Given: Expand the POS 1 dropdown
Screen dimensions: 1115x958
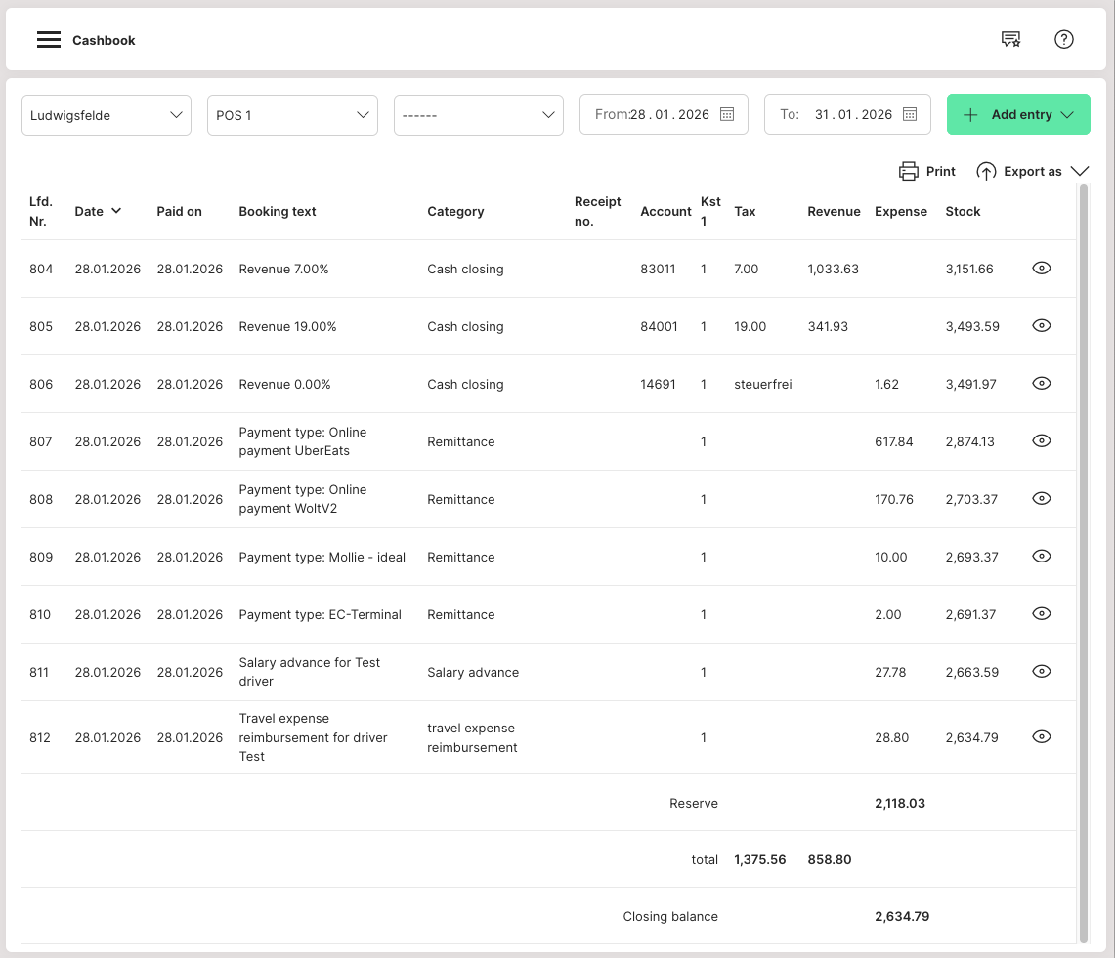Looking at the screenshot, I should pos(292,115).
